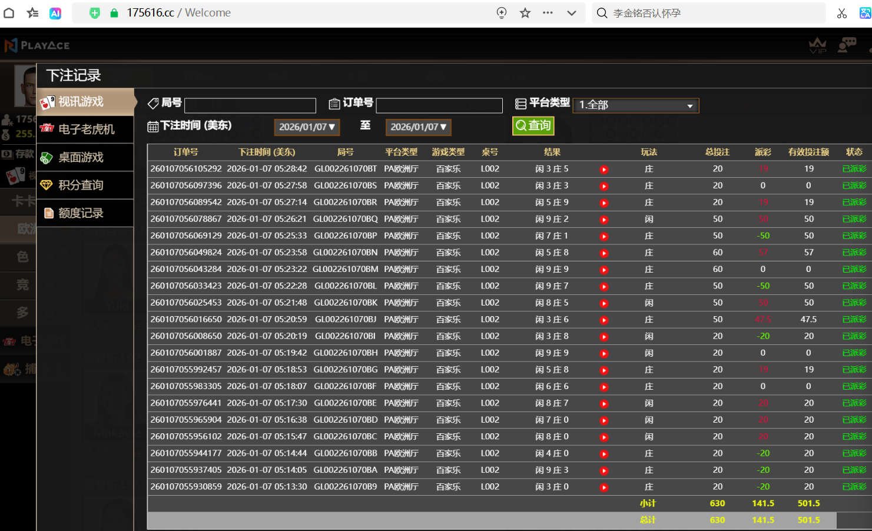This screenshot has height=531, width=872.
Task: Click the browser home icon
Action: [9, 13]
